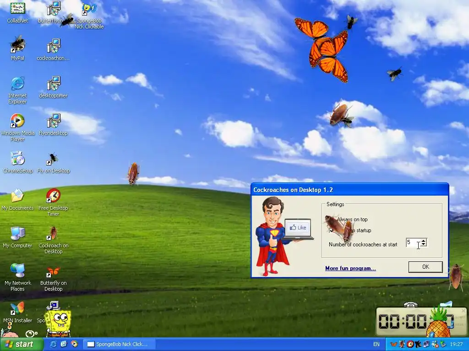
Task: Click the Safely Remove Hardware tray icon
Action: (x=443, y=344)
